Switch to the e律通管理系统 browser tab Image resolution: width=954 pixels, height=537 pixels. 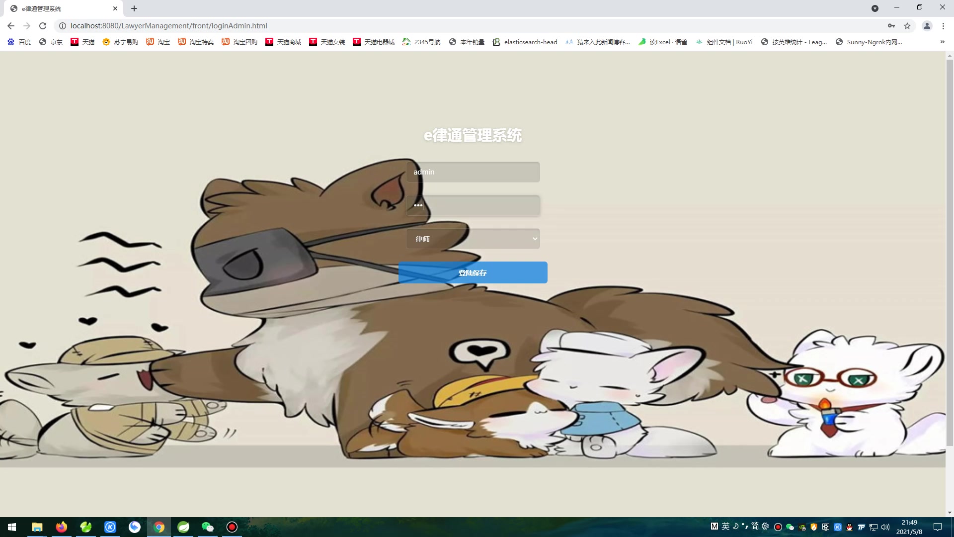pyautogui.click(x=60, y=8)
